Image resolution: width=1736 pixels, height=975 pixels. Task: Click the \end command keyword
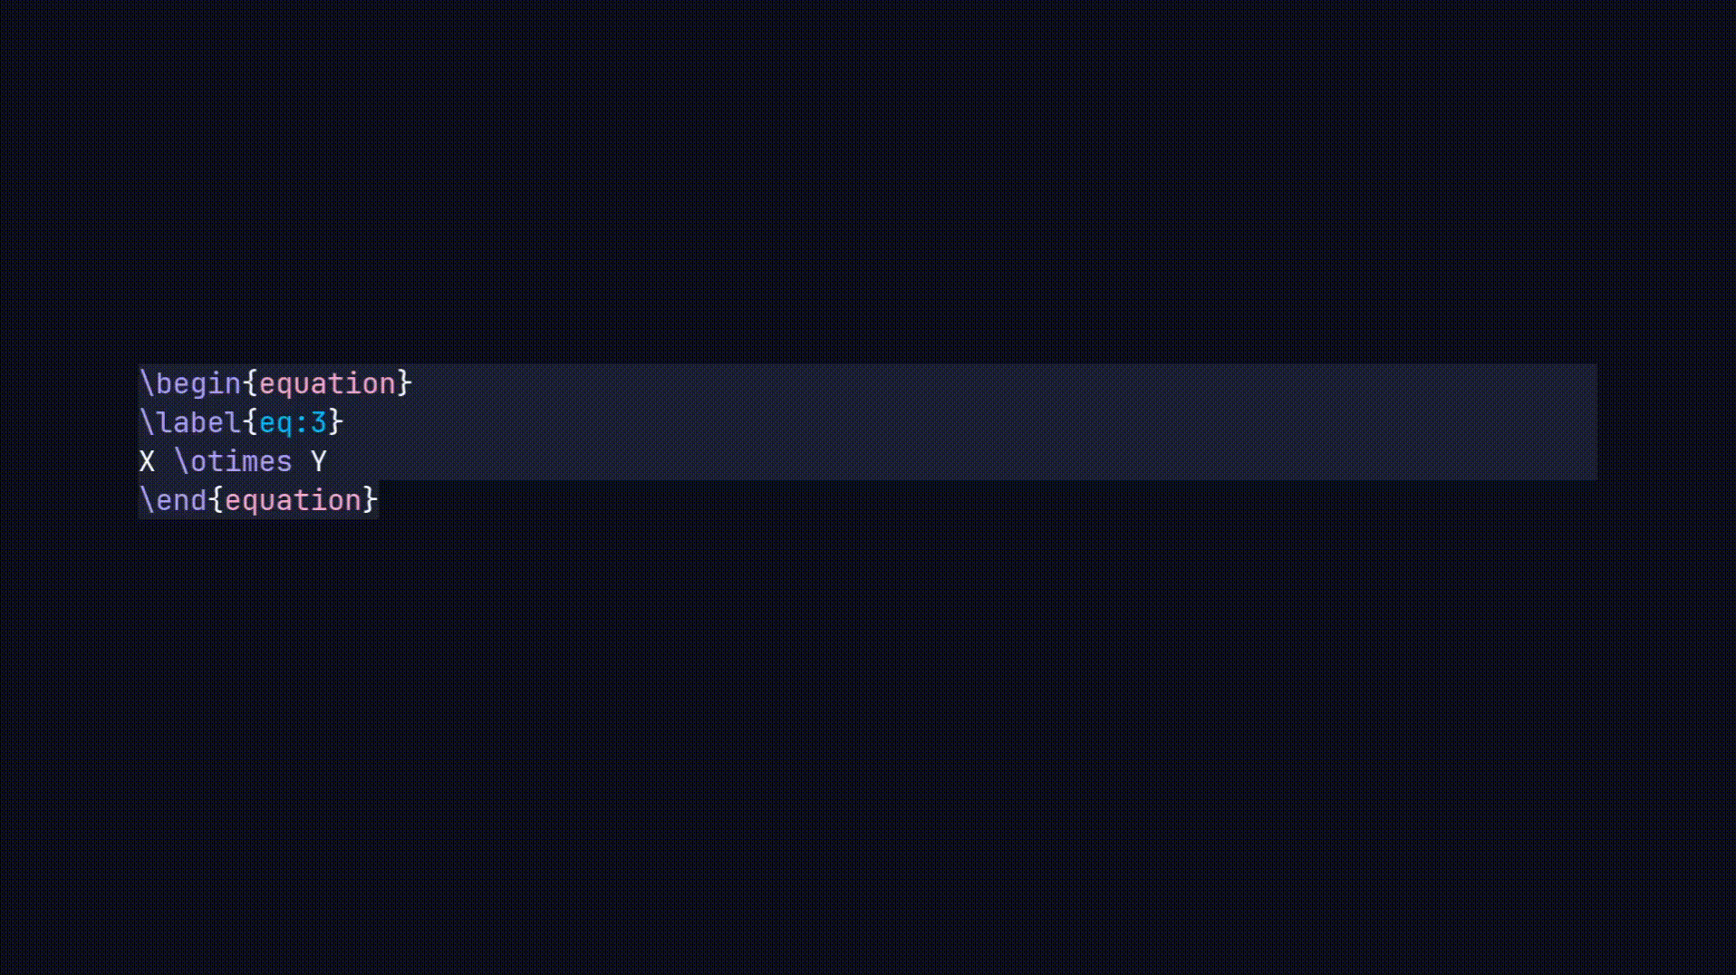174,501
